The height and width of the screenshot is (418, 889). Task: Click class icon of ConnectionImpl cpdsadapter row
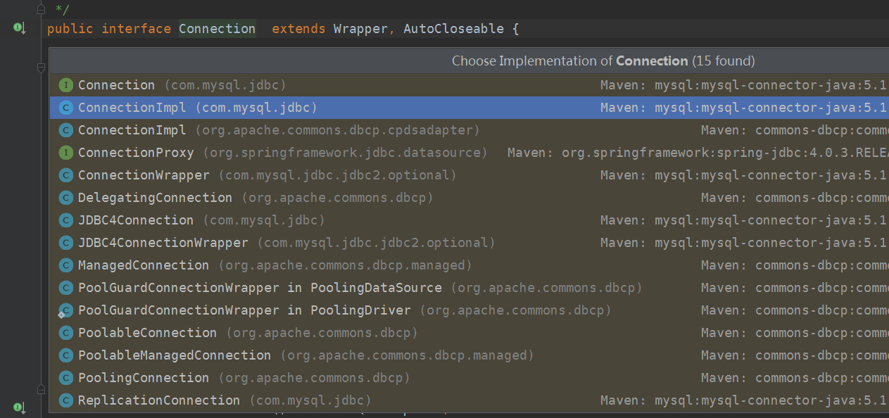click(x=65, y=130)
